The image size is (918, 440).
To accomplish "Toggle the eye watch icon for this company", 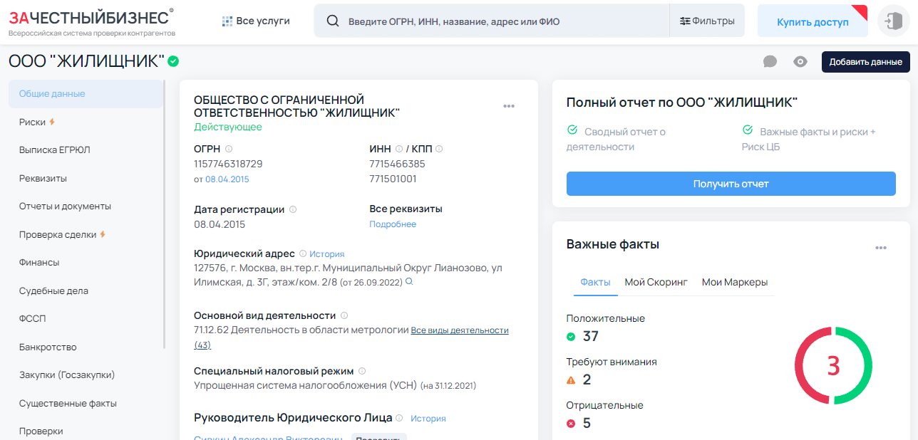I will click(x=800, y=62).
